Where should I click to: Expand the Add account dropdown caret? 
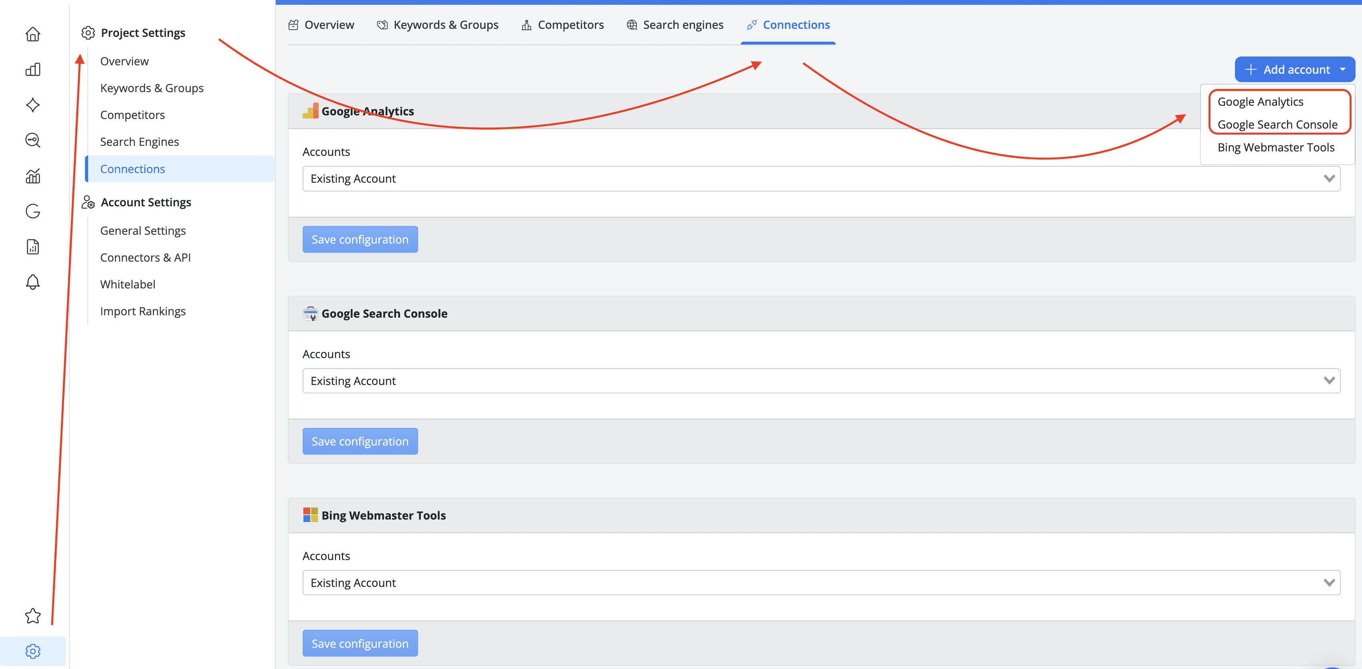(x=1342, y=69)
